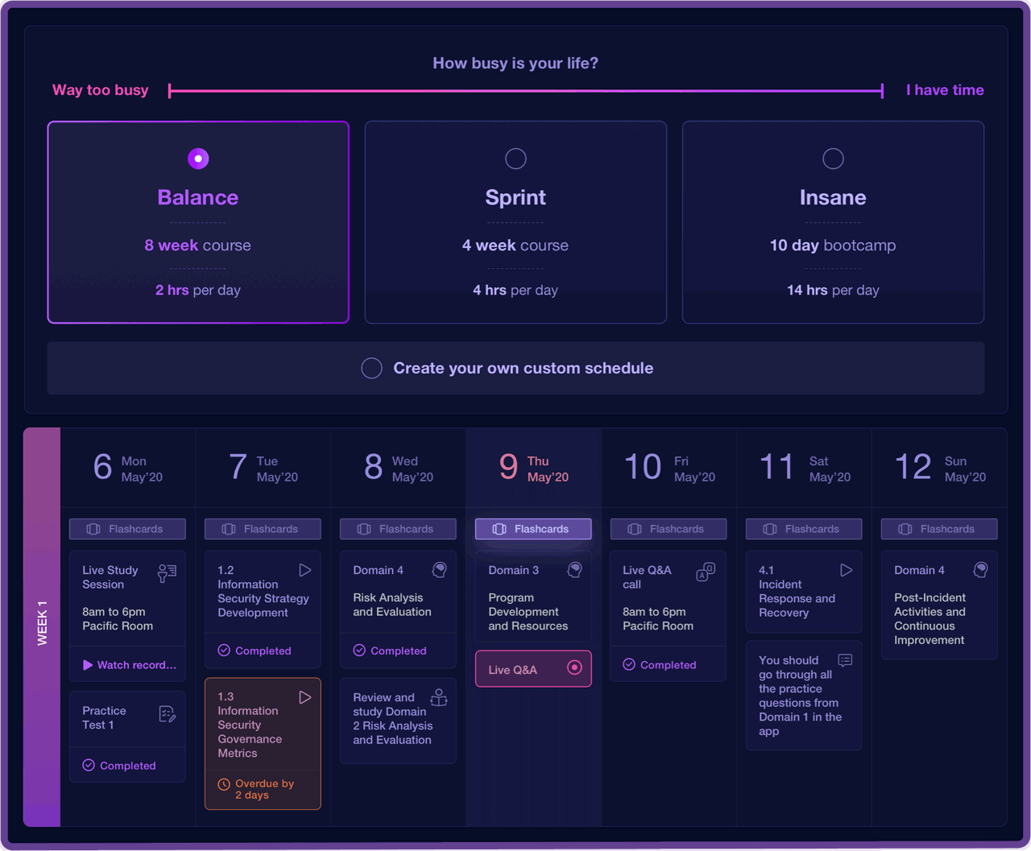Open Tuesday's Flashcards
Screen dimensions: 1031x851
(263, 529)
